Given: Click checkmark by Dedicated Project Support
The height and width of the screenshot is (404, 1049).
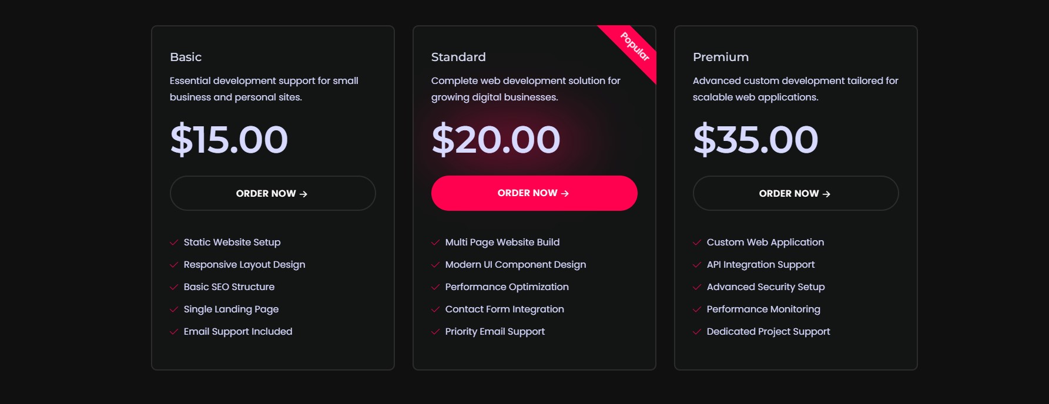Looking at the screenshot, I should [697, 332].
